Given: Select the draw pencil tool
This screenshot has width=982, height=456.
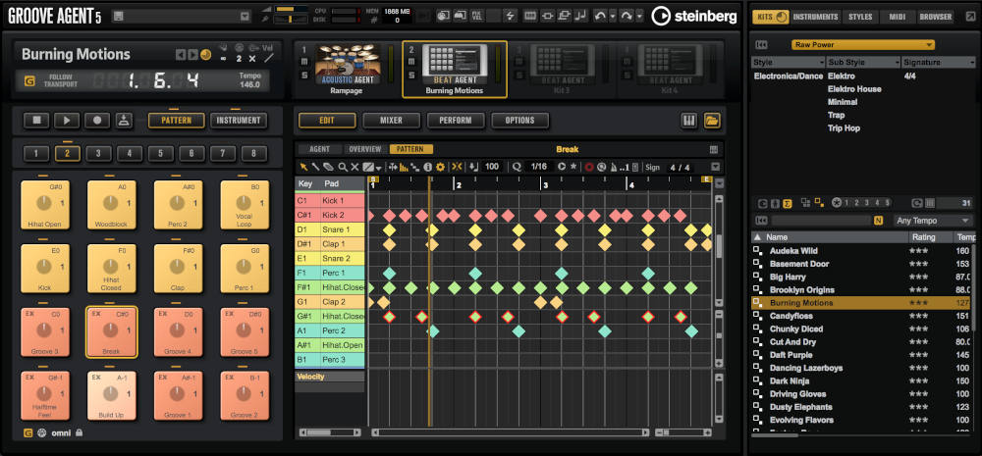Looking at the screenshot, I should pos(316,167).
